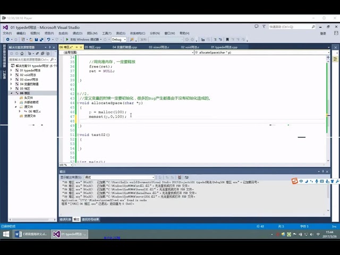Screen dimensions: 340x255
Task: Pin the Solution Explorer panel
Action: pyautogui.click(x=49, y=47)
